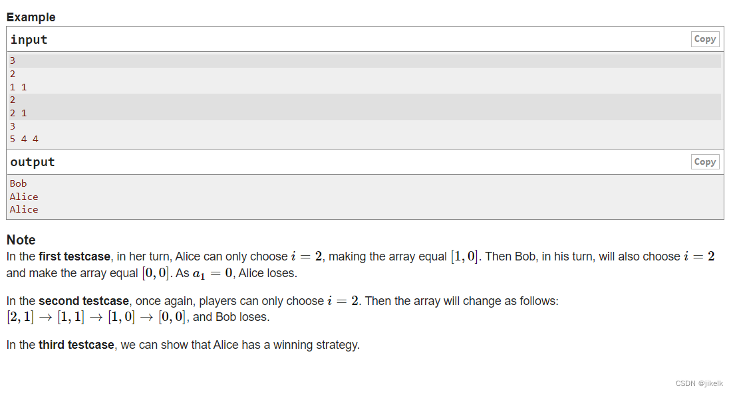Copy the example output block

(x=705, y=162)
